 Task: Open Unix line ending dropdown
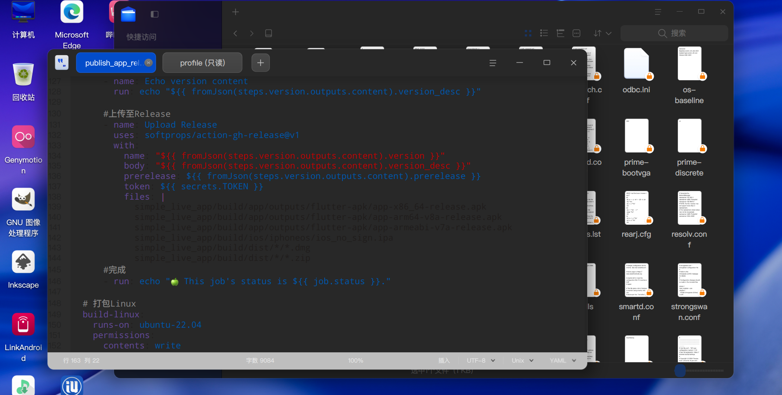click(x=522, y=361)
